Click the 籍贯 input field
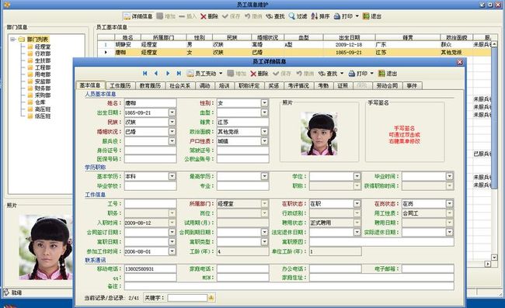This screenshot has width=505, height=308. [243, 122]
